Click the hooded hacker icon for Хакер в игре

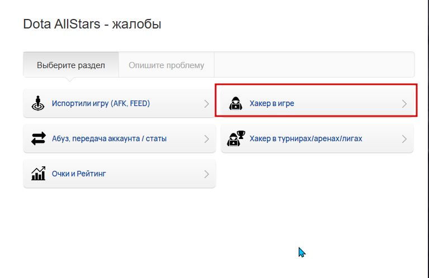tap(236, 103)
